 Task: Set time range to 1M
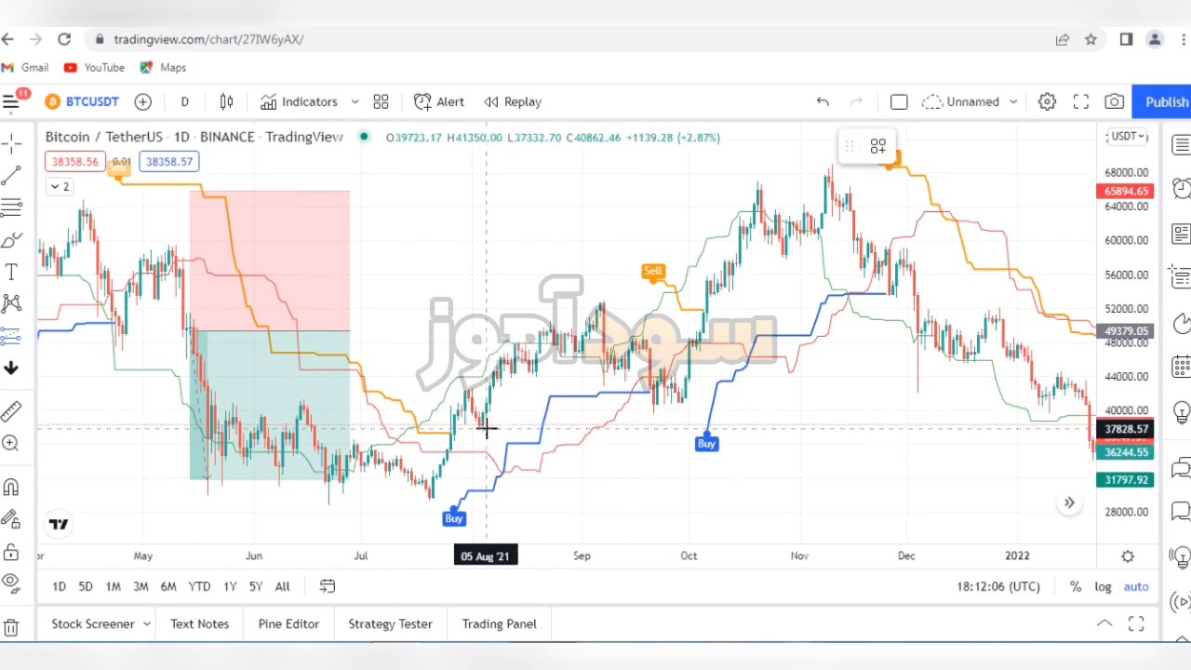coord(113,586)
